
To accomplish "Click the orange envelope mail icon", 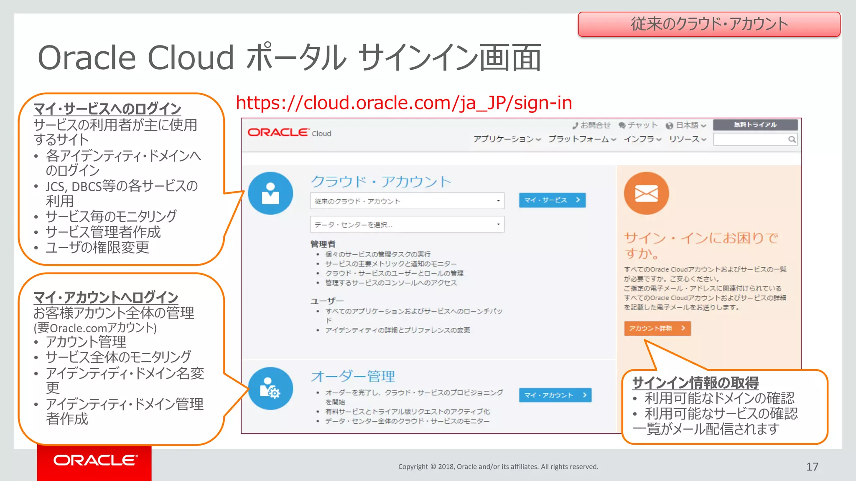I will (x=646, y=193).
